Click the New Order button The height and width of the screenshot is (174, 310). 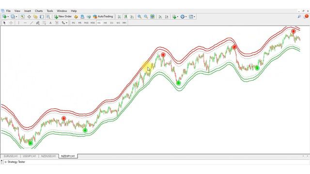(63, 16)
